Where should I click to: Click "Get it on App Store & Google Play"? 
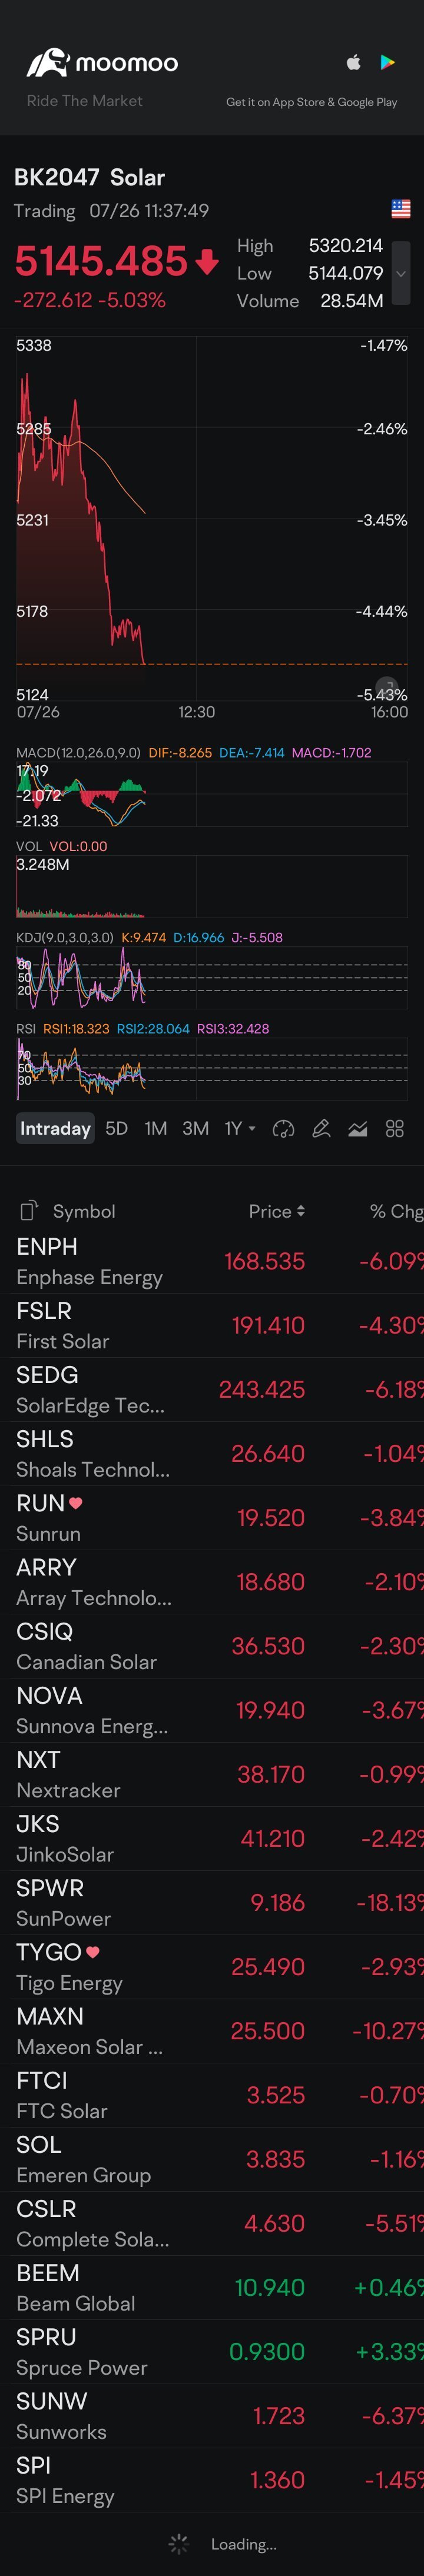coord(311,102)
